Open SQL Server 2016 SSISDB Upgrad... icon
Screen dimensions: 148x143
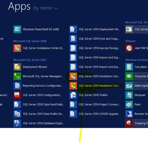point(73,114)
